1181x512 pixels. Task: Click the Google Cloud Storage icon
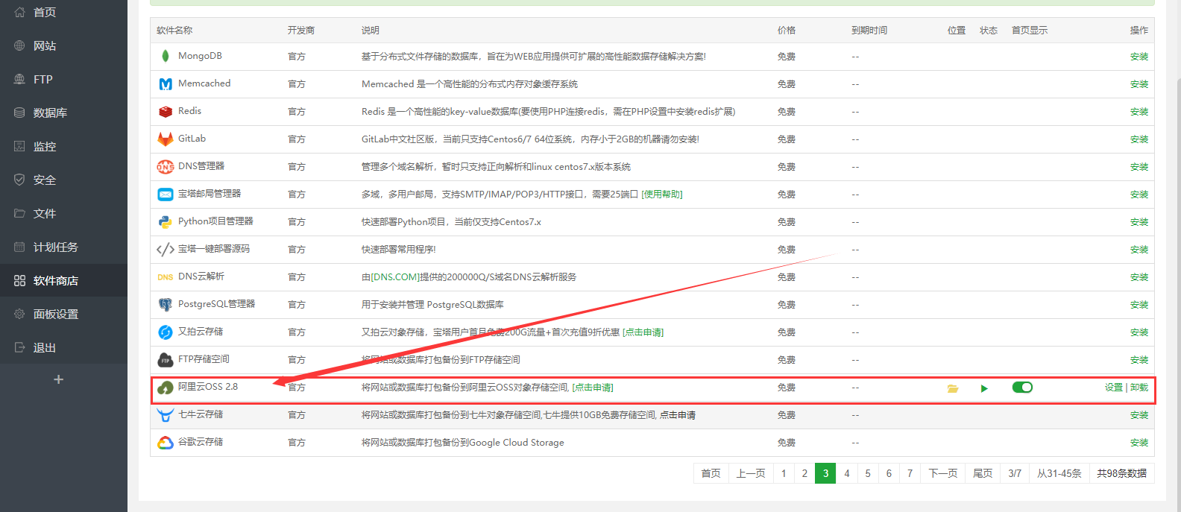(165, 443)
